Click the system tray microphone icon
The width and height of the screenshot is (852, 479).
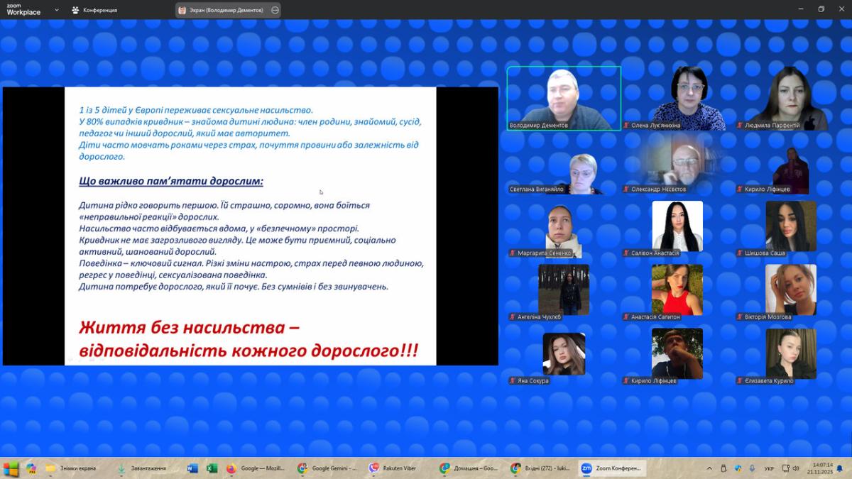(x=752, y=468)
